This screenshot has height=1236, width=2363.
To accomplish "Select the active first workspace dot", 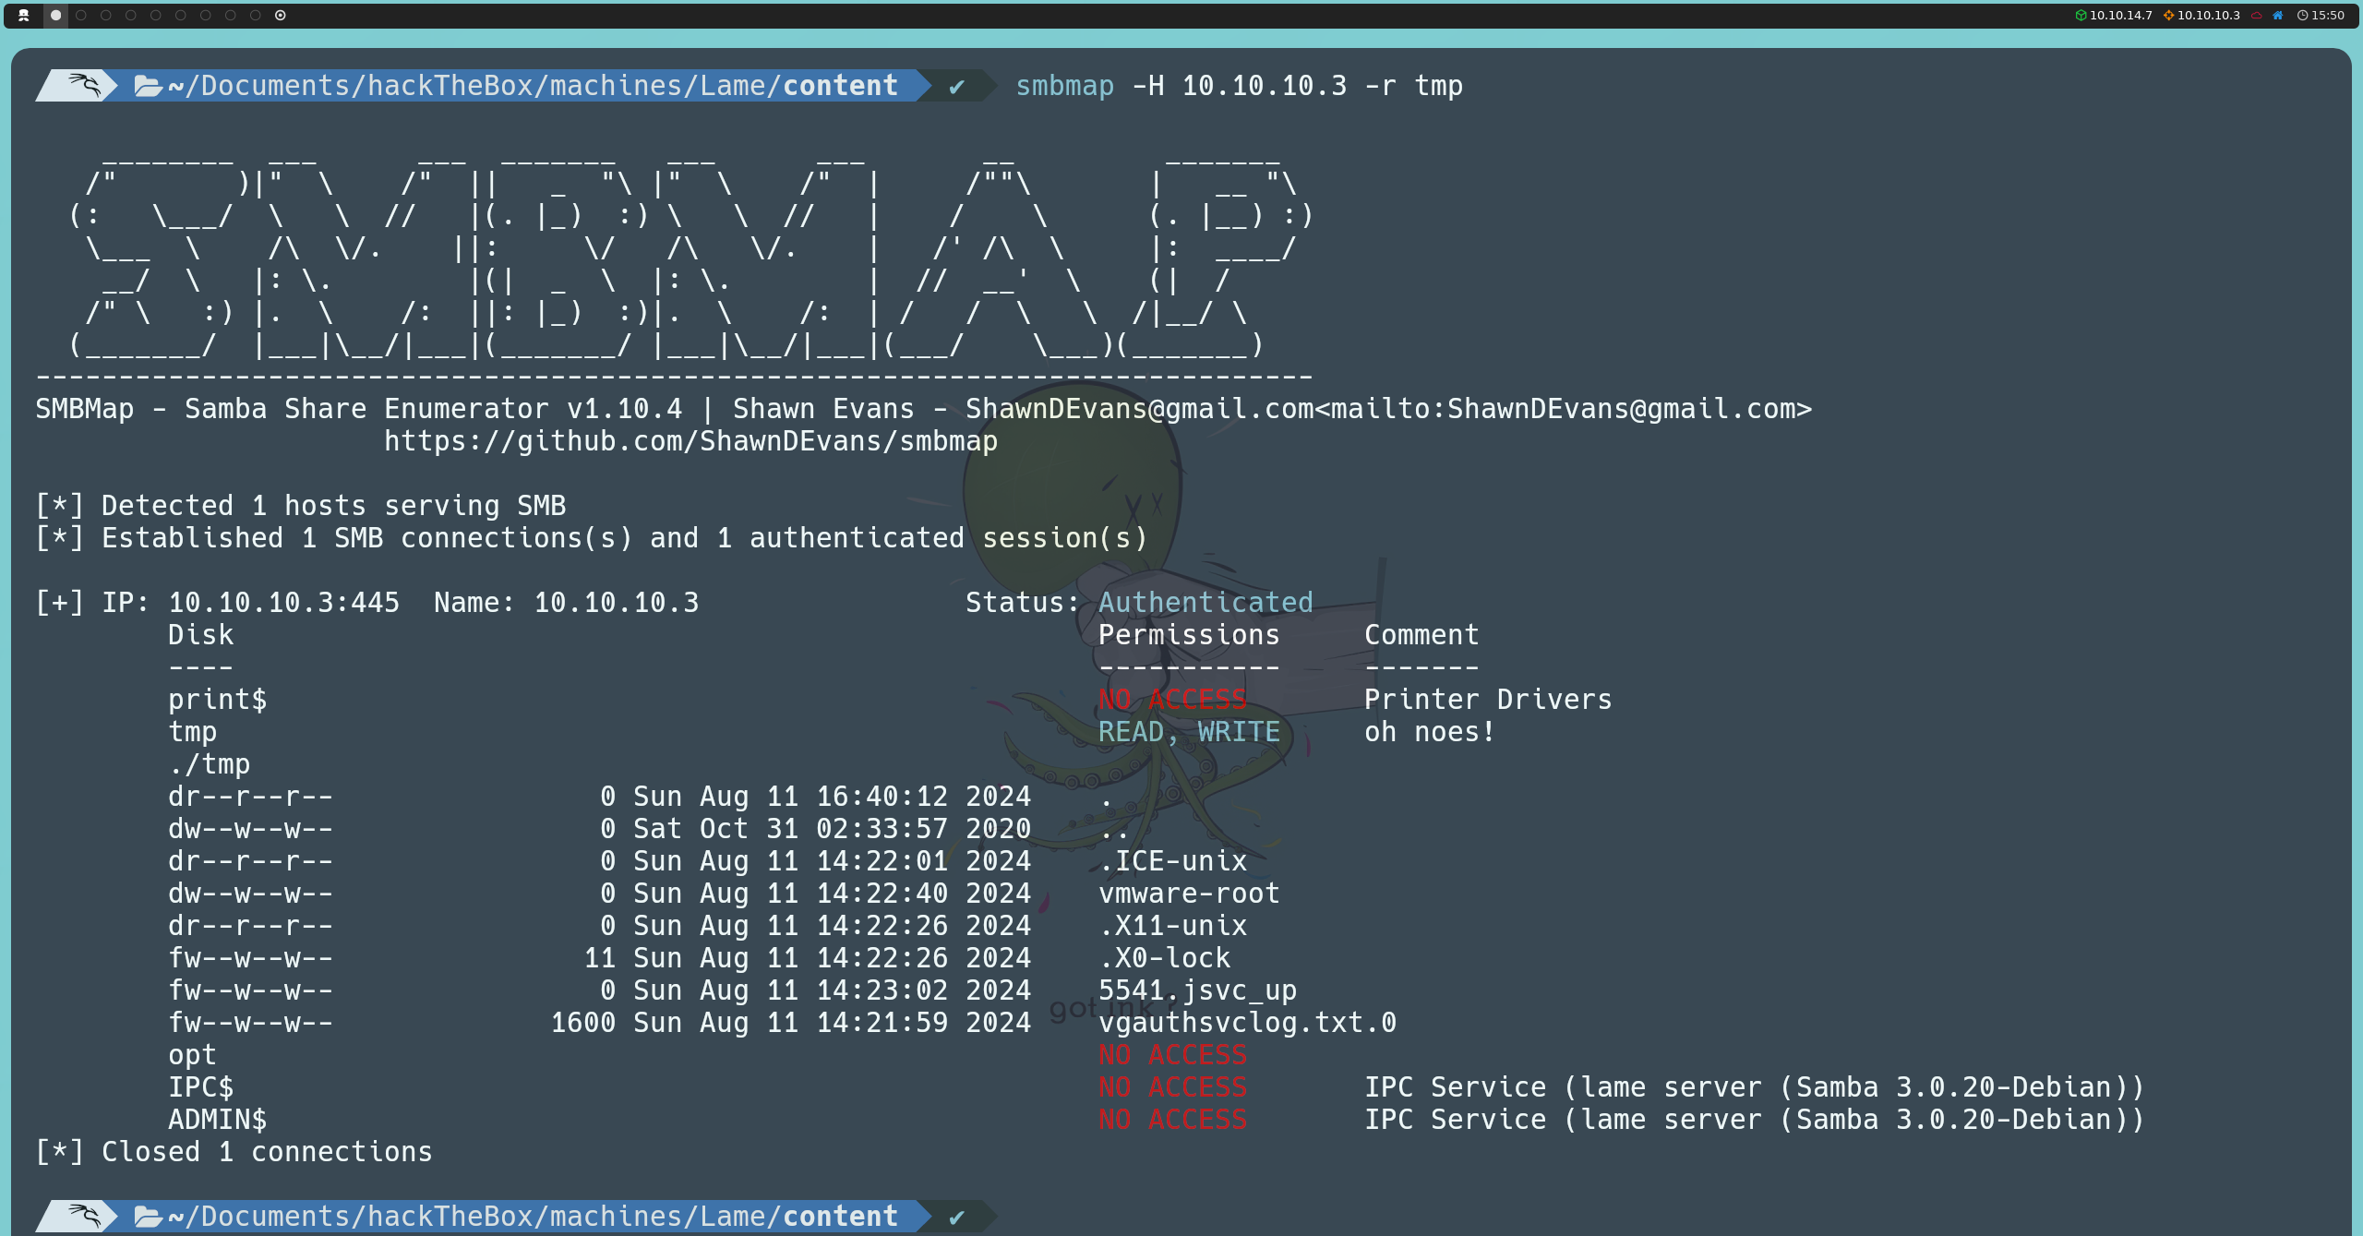I will [x=56, y=15].
